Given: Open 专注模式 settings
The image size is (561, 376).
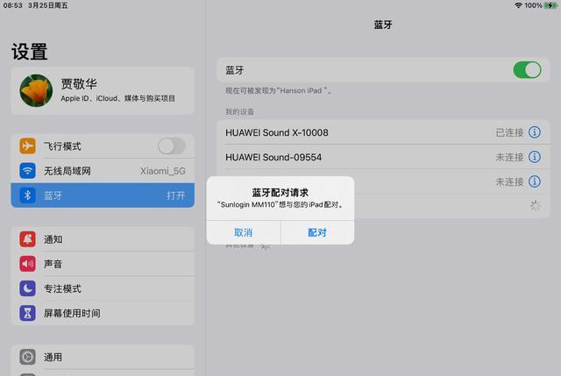Looking at the screenshot, I should pyautogui.click(x=103, y=288).
